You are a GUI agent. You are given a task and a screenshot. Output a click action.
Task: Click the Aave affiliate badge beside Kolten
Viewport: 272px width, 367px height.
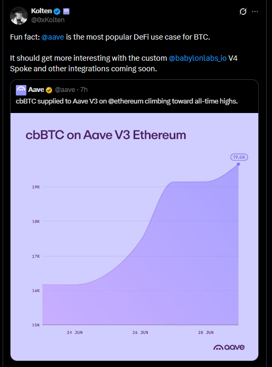point(66,11)
